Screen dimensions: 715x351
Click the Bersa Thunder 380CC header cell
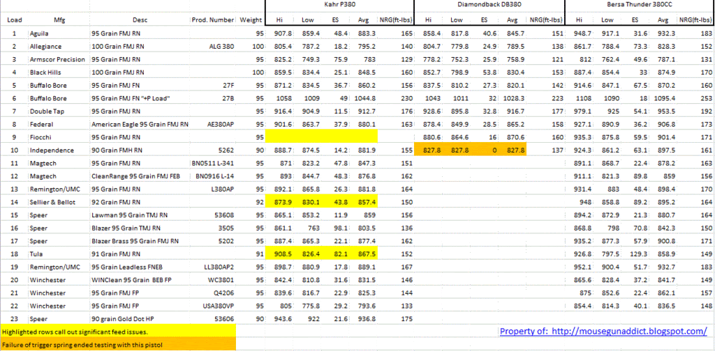click(x=640, y=6)
